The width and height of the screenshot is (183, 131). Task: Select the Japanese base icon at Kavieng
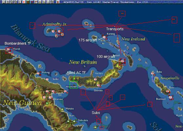pyautogui.click(x=104, y=37)
